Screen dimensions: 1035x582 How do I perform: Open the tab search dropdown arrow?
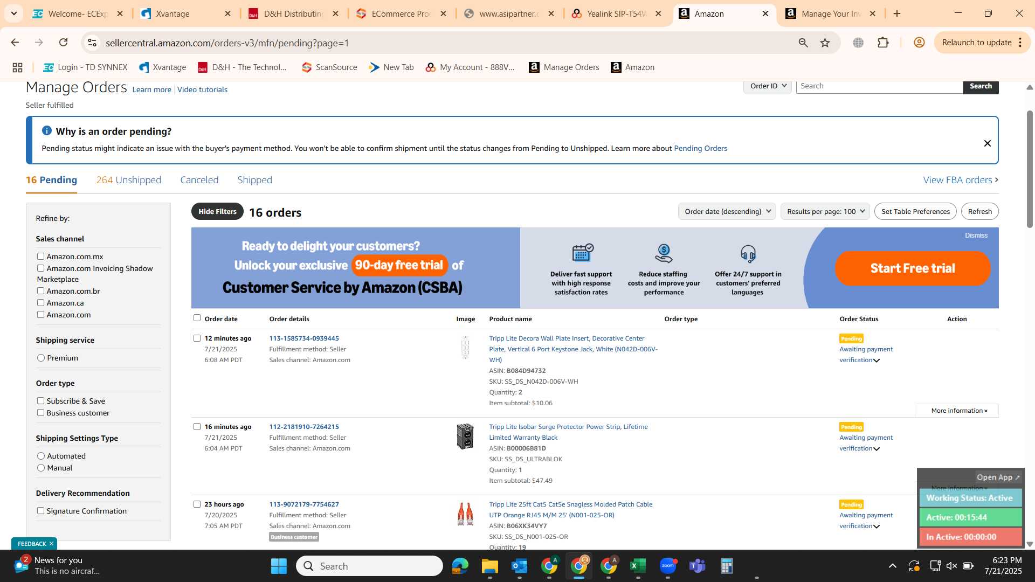click(13, 13)
